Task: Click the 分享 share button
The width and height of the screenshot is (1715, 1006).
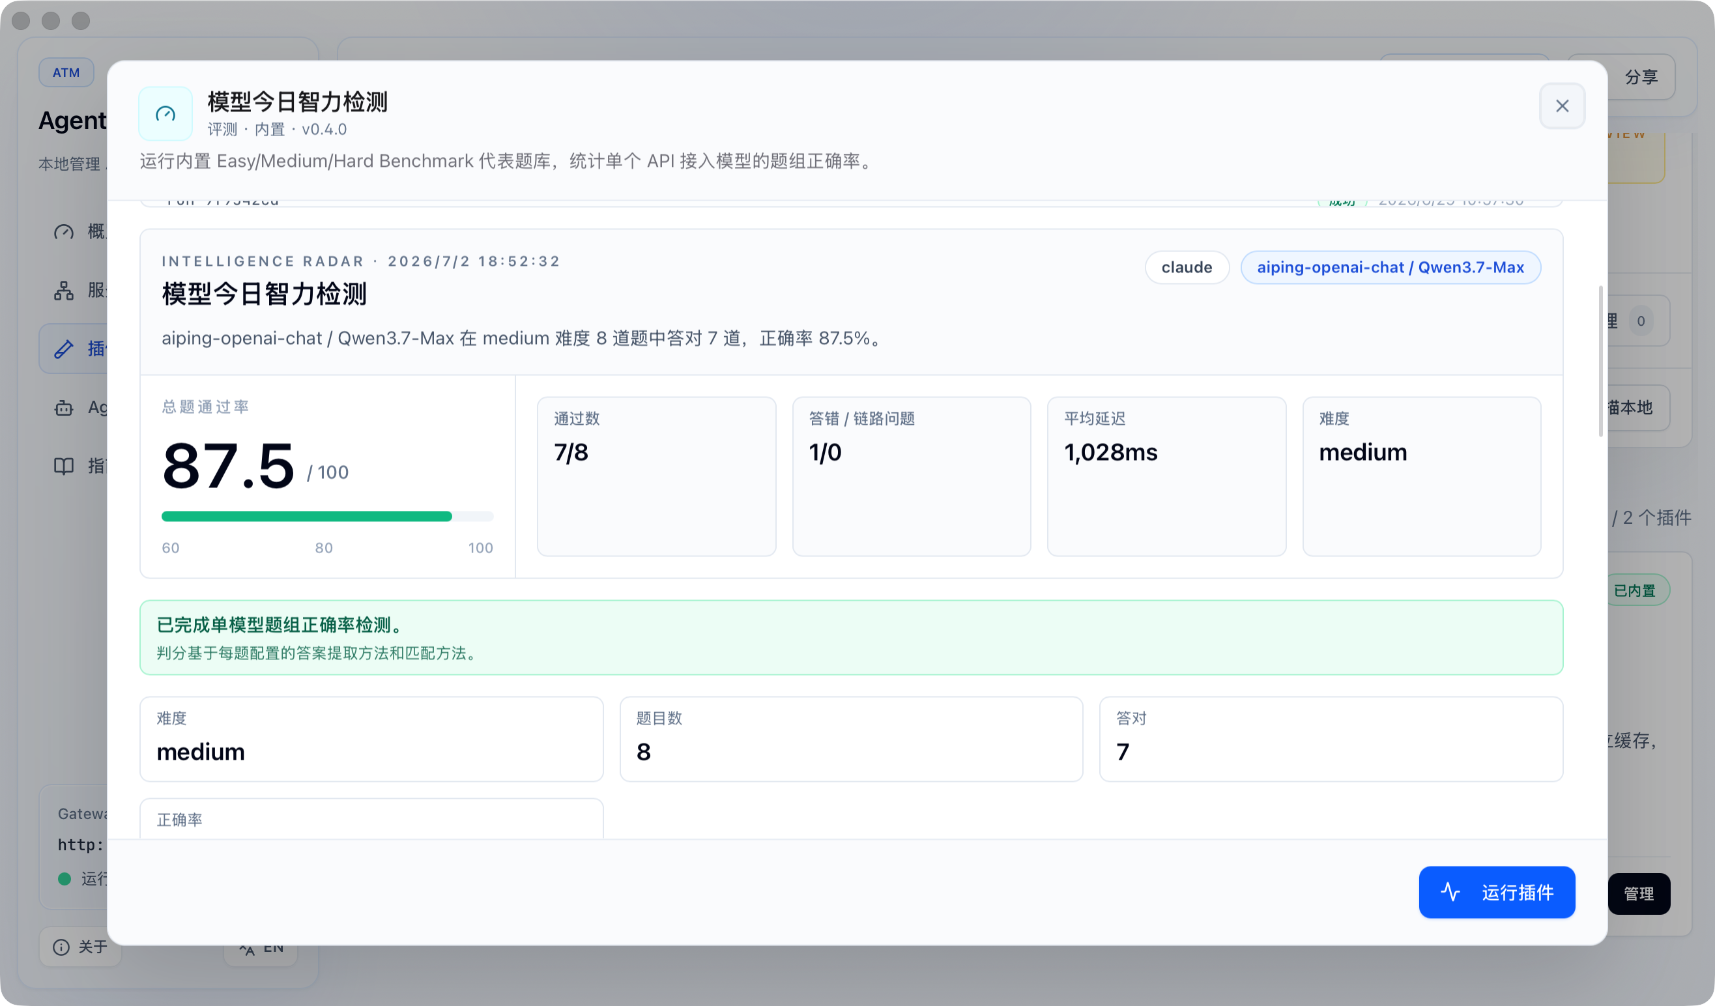Action: click(x=1641, y=77)
